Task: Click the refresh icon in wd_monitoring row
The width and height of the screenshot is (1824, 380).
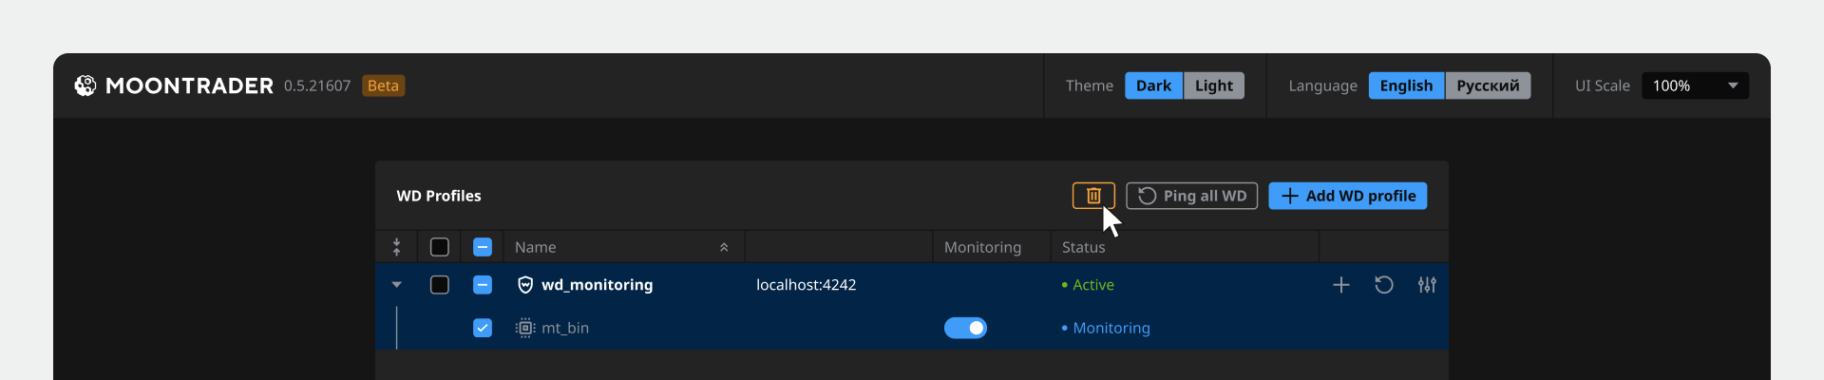Action: 1384,285
